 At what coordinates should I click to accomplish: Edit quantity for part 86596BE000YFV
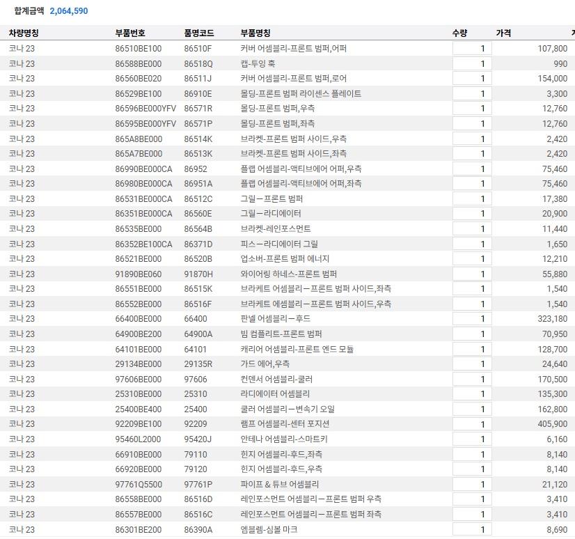pyautogui.click(x=472, y=109)
